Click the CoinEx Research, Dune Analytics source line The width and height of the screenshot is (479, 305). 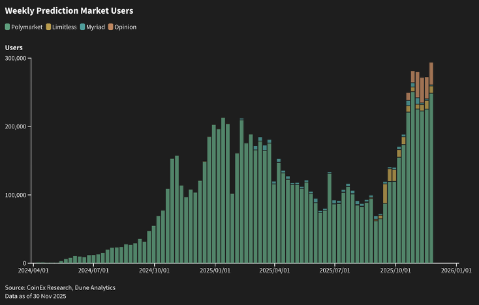(x=51, y=287)
